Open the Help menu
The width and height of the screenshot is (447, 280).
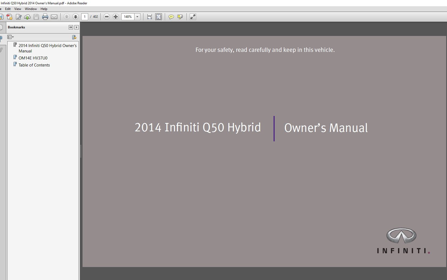(44, 9)
